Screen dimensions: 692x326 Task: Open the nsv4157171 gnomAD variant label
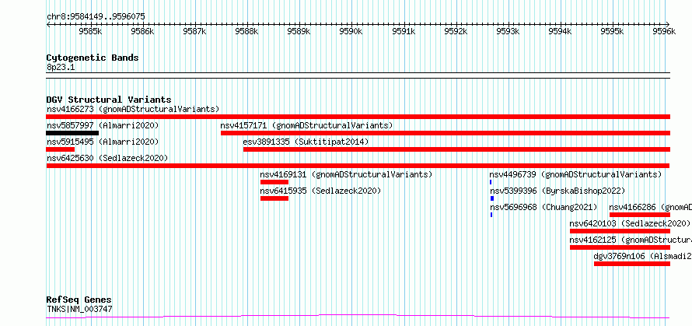tap(306, 125)
